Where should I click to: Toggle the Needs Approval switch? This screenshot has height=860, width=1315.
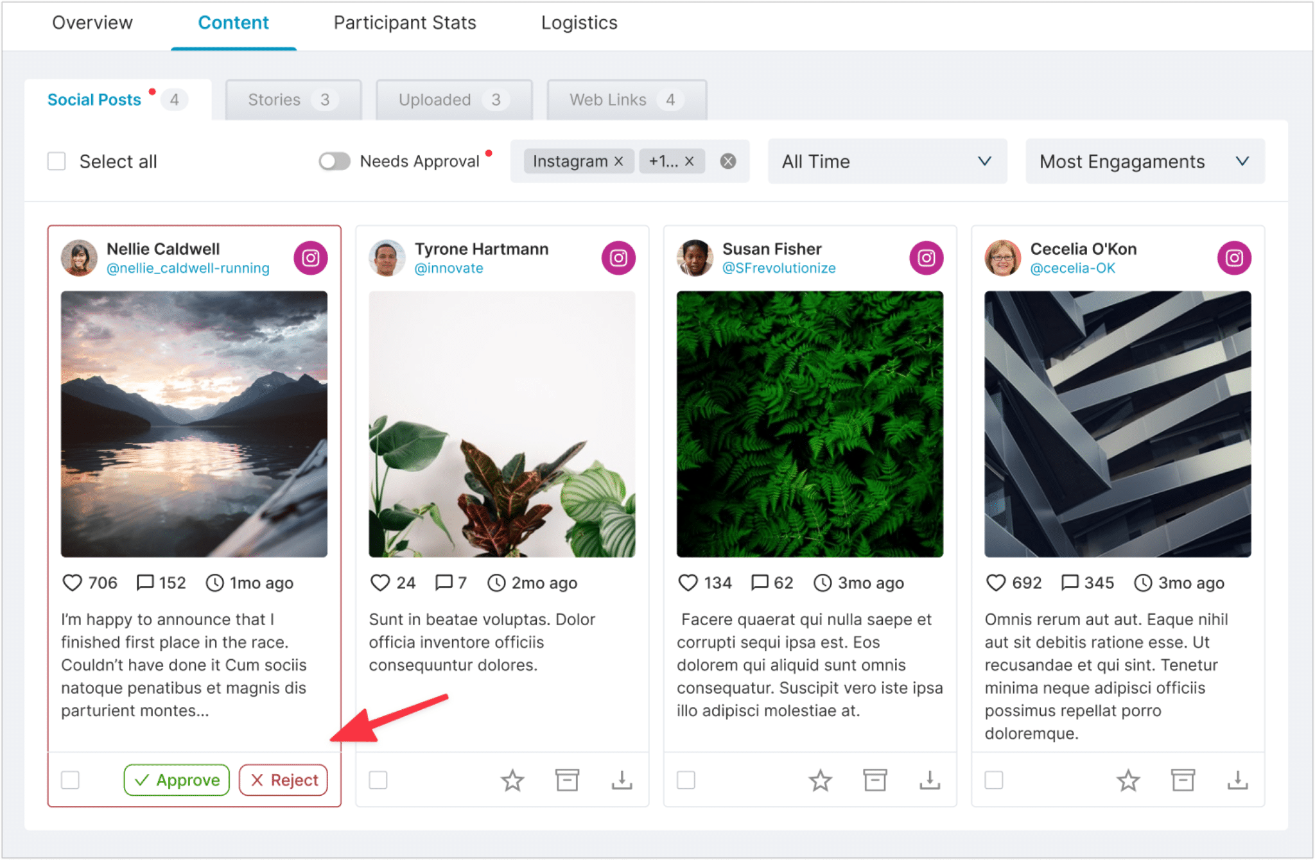[335, 162]
